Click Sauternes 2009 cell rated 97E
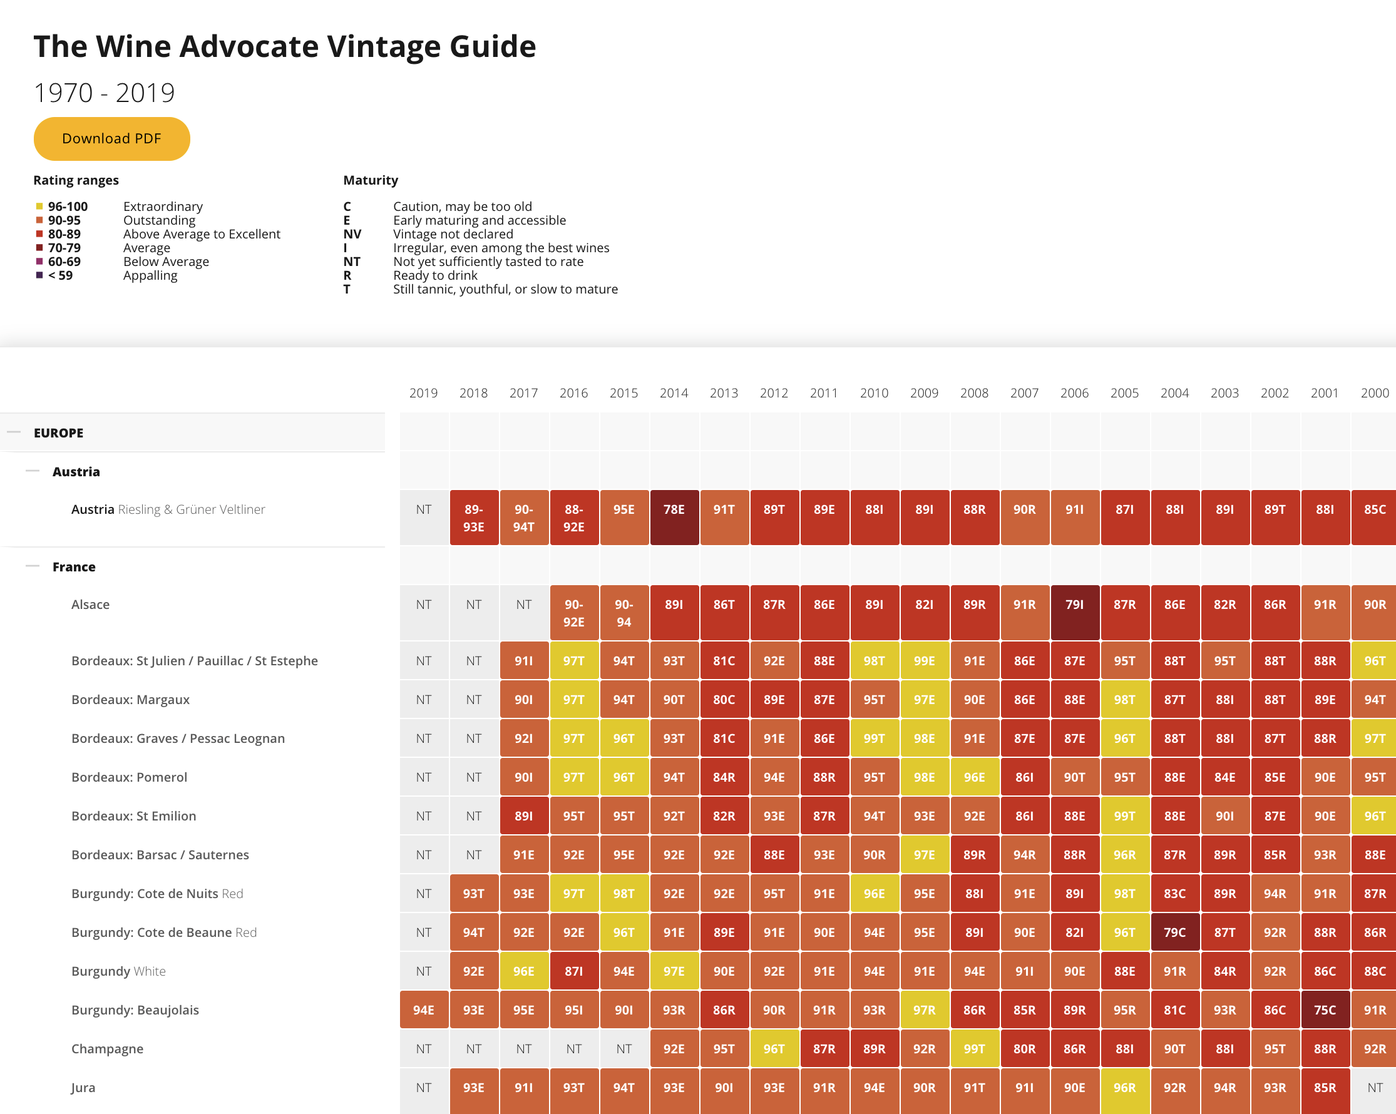This screenshot has height=1114, width=1396. click(x=925, y=855)
